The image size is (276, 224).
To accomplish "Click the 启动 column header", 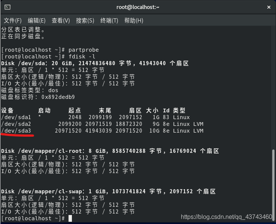I will click(44, 111).
